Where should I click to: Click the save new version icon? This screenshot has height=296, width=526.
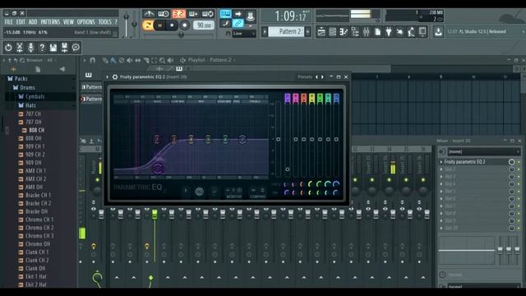(x=64, y=48)
